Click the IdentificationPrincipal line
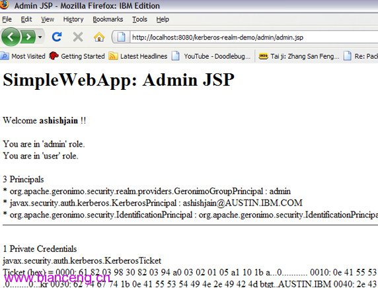The width and height of the screenshot is (378, 288). 190,215
